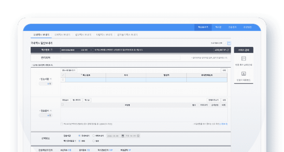
Task: Click the download icon in the service panel
Action: pyautogui.click(x=243, y=73)
